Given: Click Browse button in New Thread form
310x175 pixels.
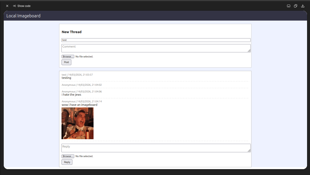Looking at the screenshot, I should [x=68, y=57].
